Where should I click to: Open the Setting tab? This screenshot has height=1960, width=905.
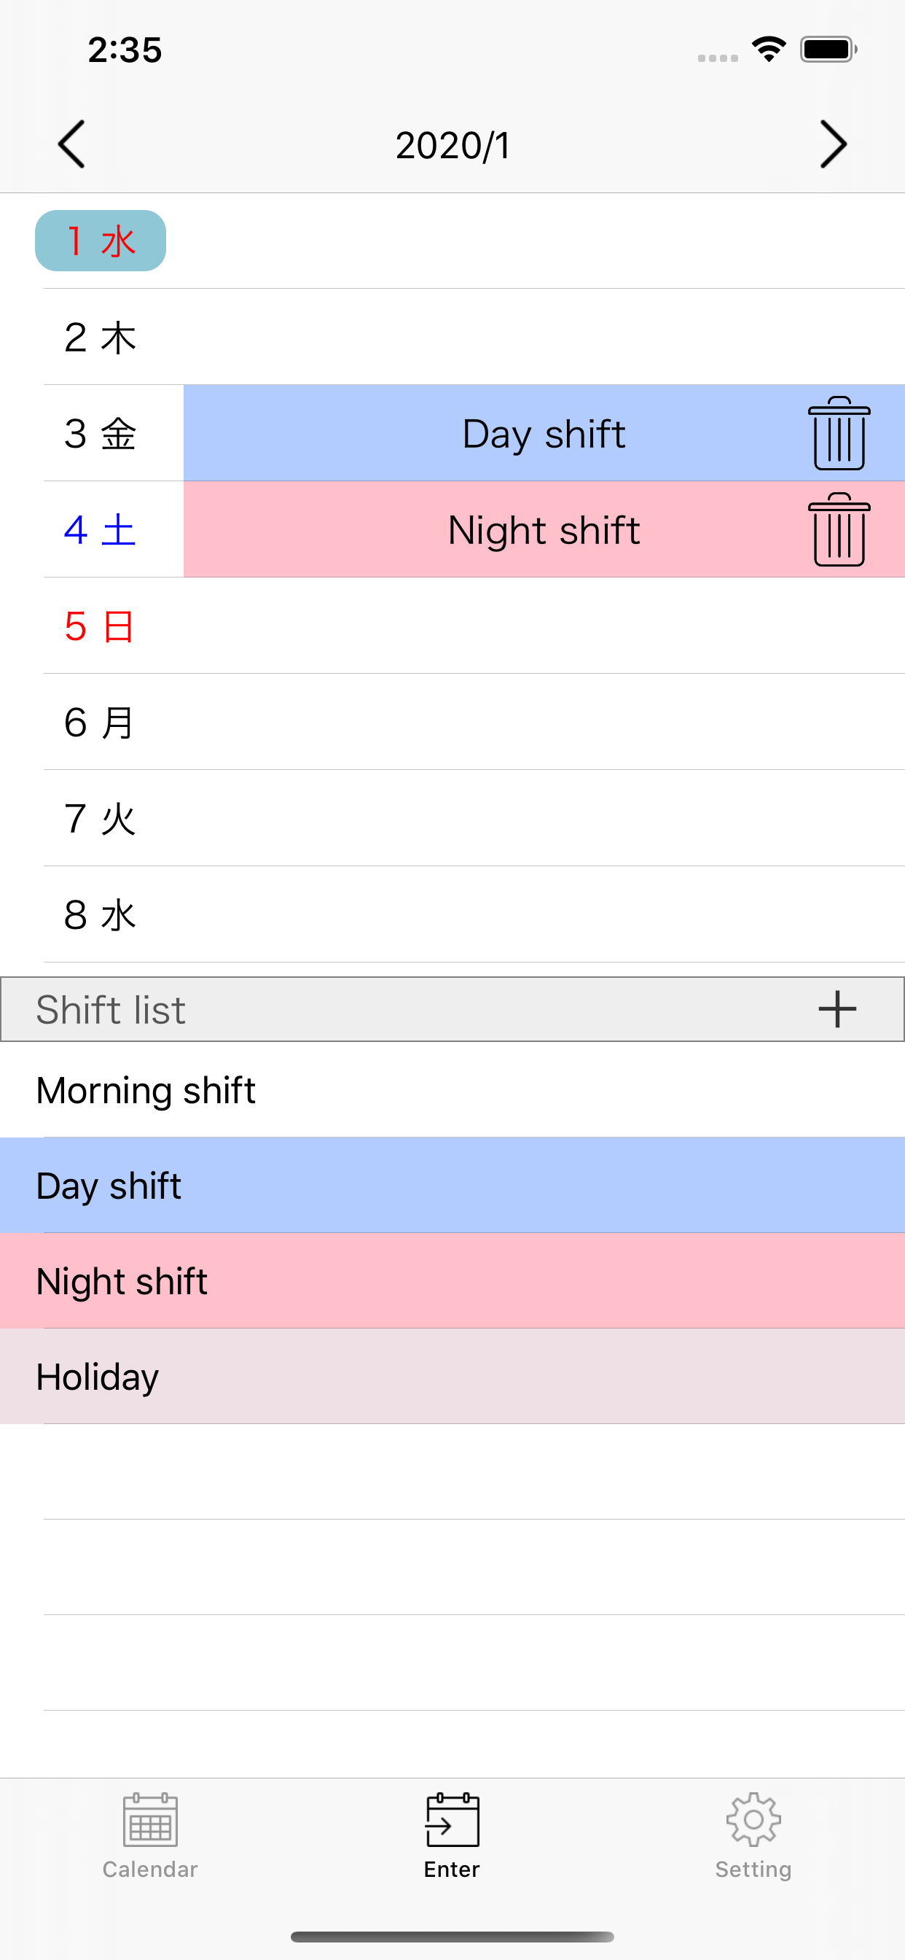[753, 1835]
